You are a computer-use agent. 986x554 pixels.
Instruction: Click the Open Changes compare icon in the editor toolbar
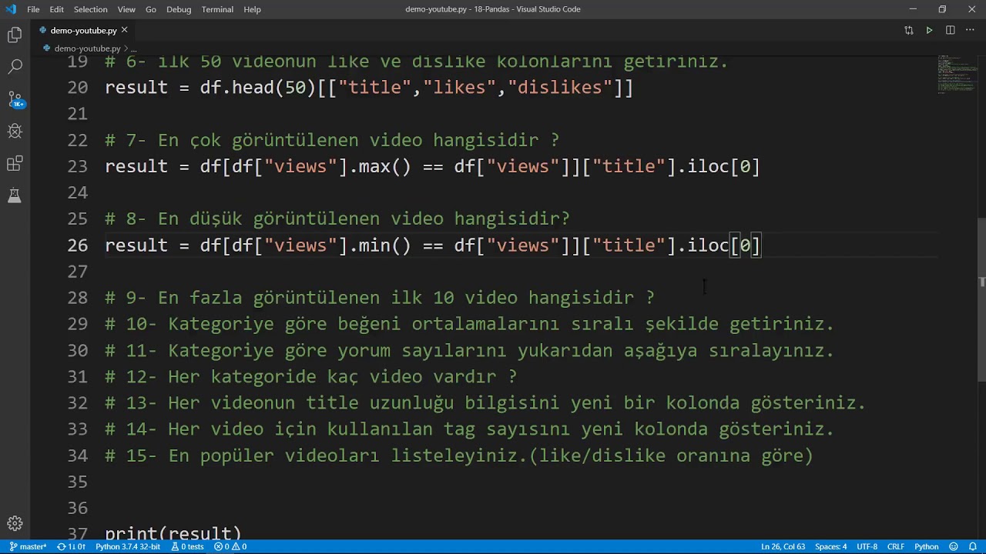909,30
